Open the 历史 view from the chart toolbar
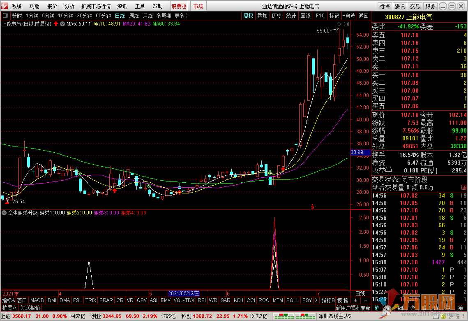 pyautogui.click(x=277, y=16)
